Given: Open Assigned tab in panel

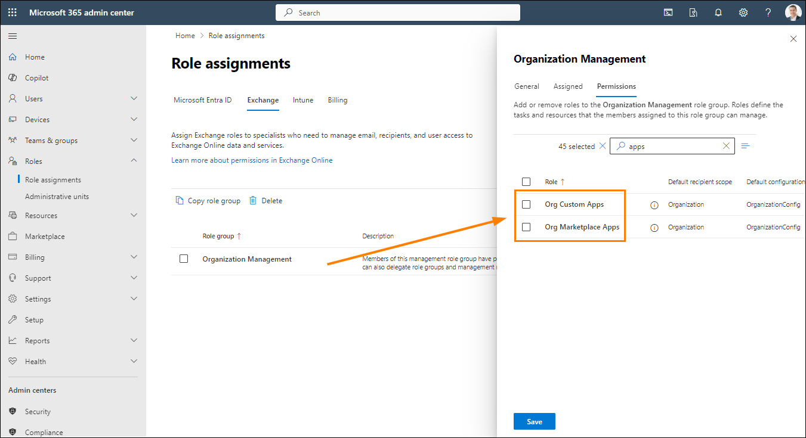Looking at the screenshot, I should [568, 86].
